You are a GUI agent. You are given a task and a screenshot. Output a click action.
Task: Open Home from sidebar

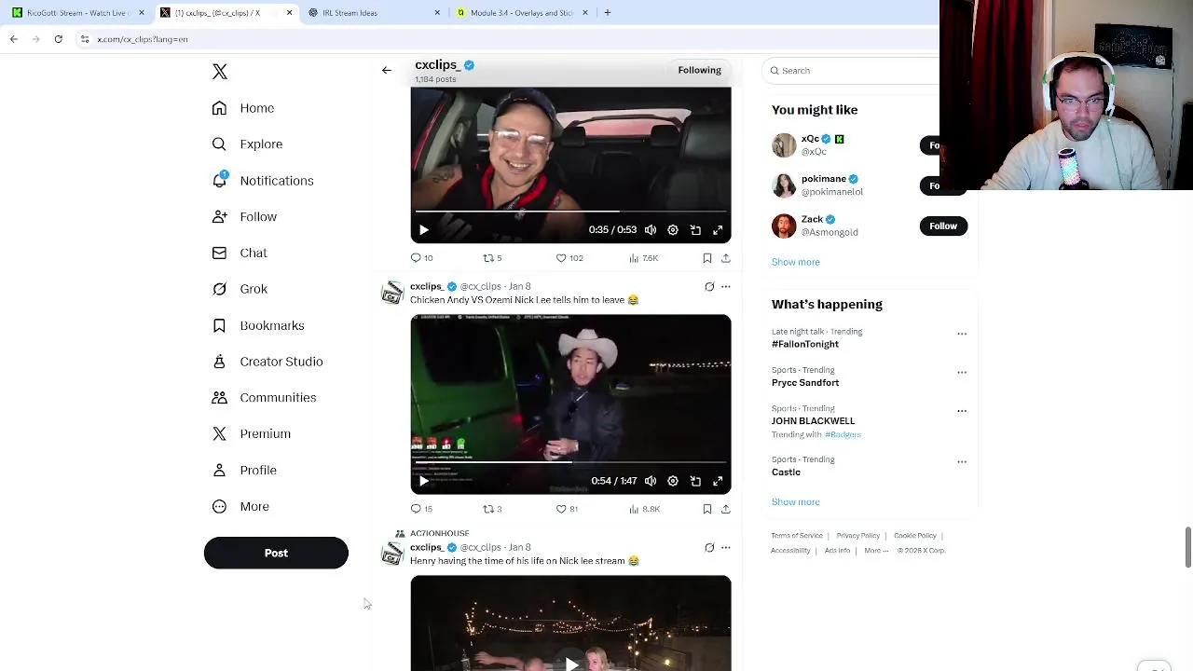[x=243, y=108]
